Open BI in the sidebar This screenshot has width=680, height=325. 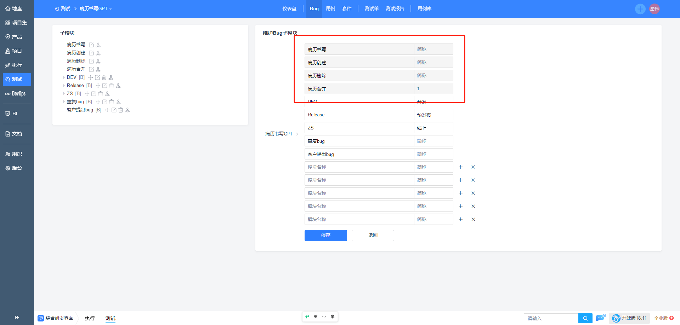pyautogui.click(x=17, y=114)
